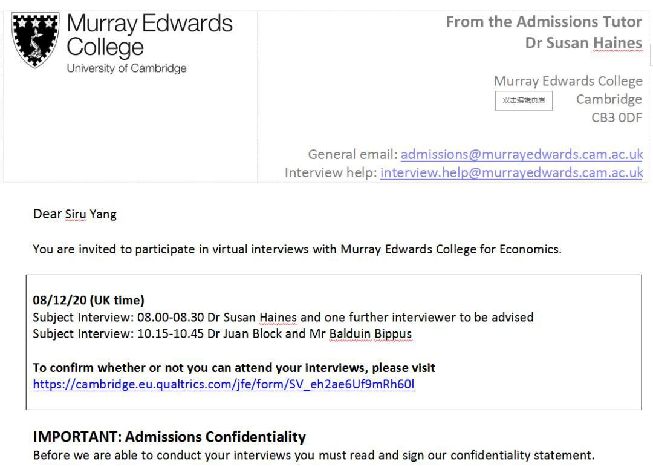
Task: Click the Dr Susan Haines header name
Action: [x=583, y=43]
